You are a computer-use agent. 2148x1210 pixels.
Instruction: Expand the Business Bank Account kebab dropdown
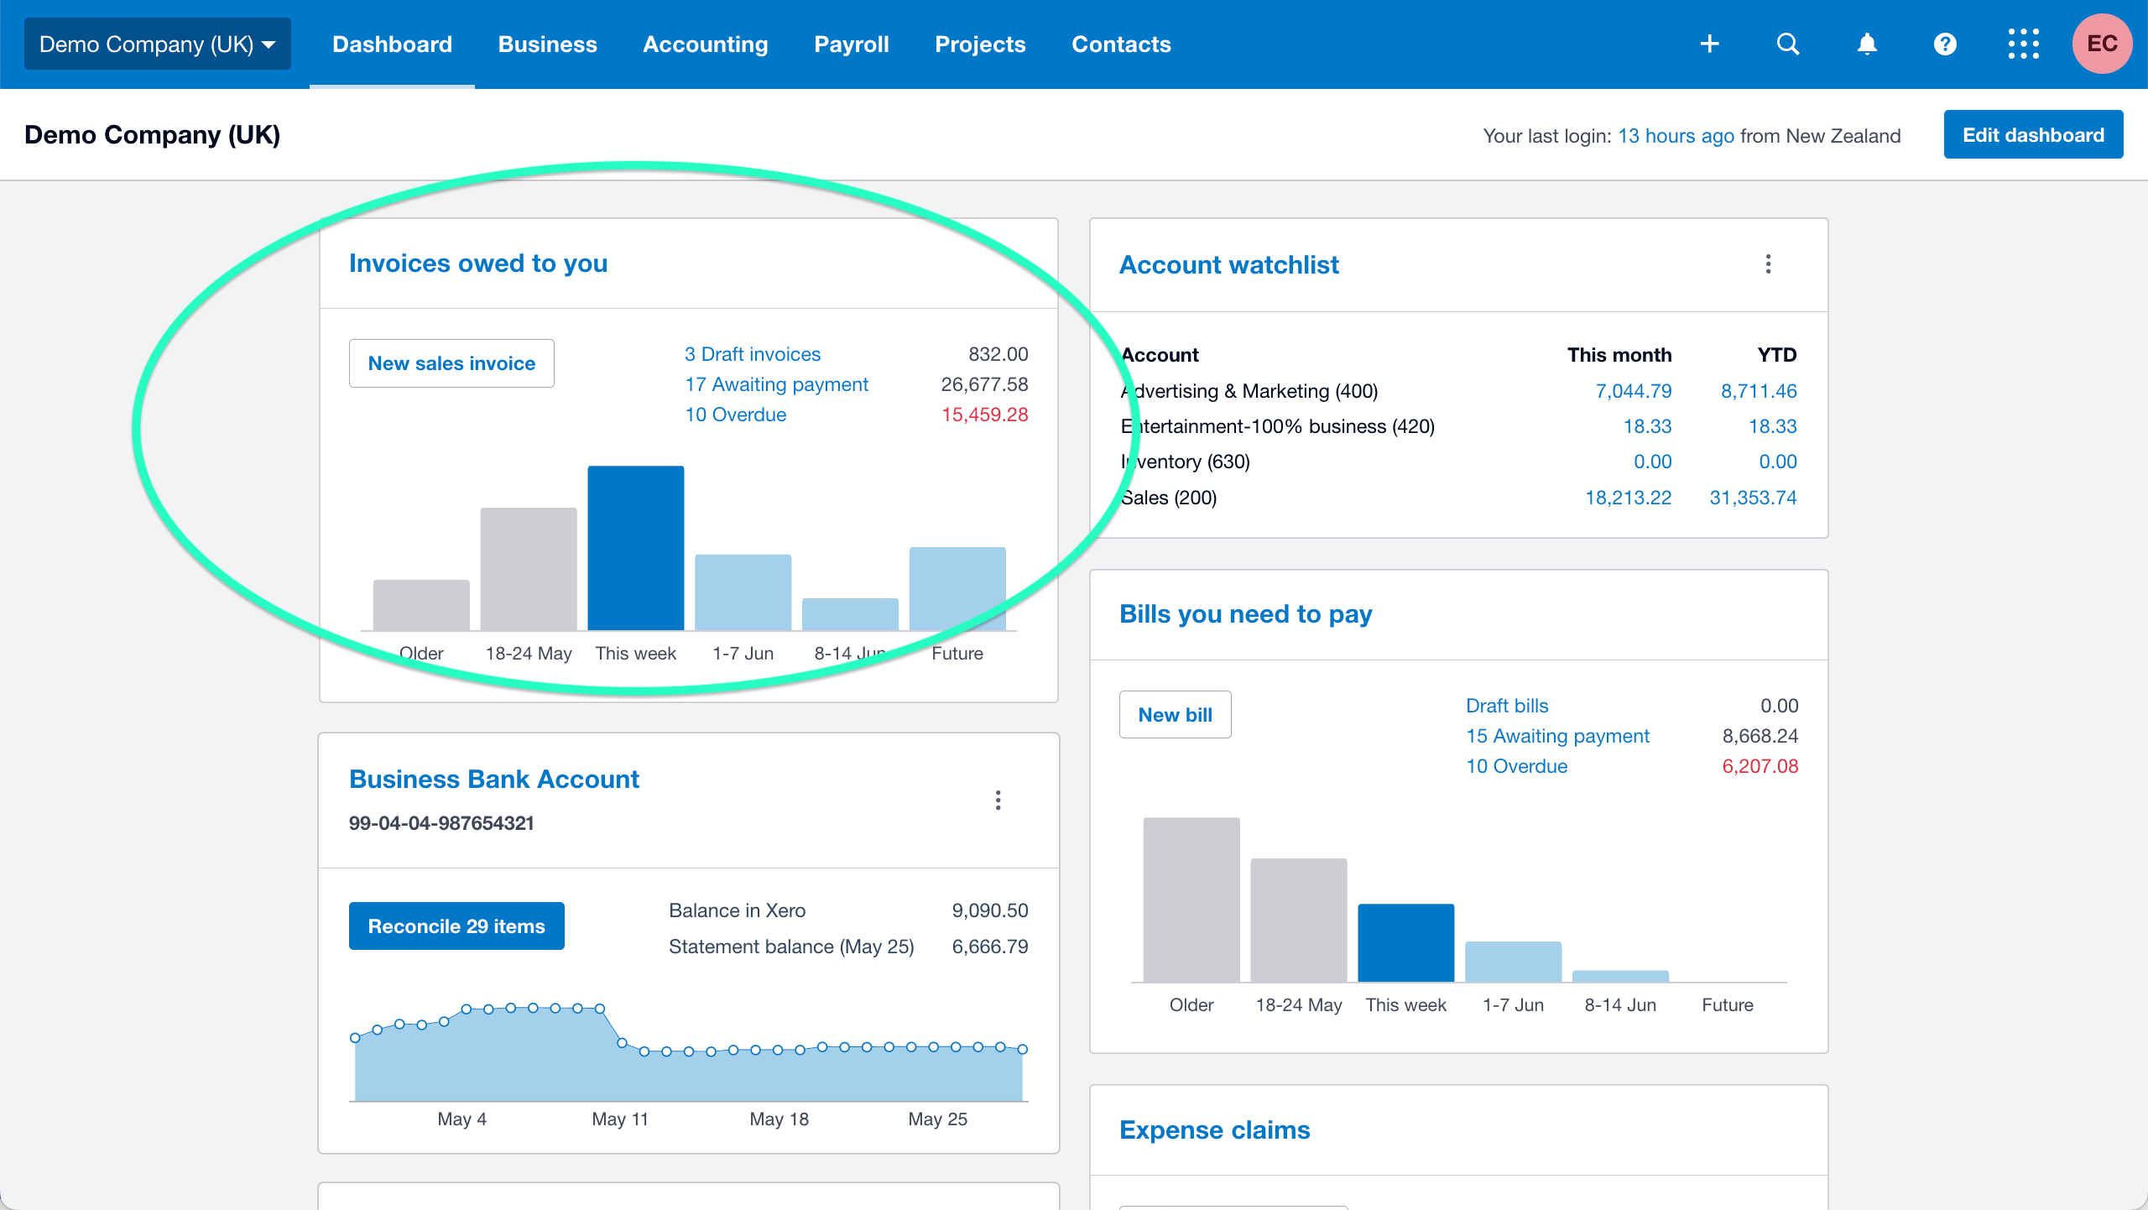pyautogui.click(x=998, y=801)
